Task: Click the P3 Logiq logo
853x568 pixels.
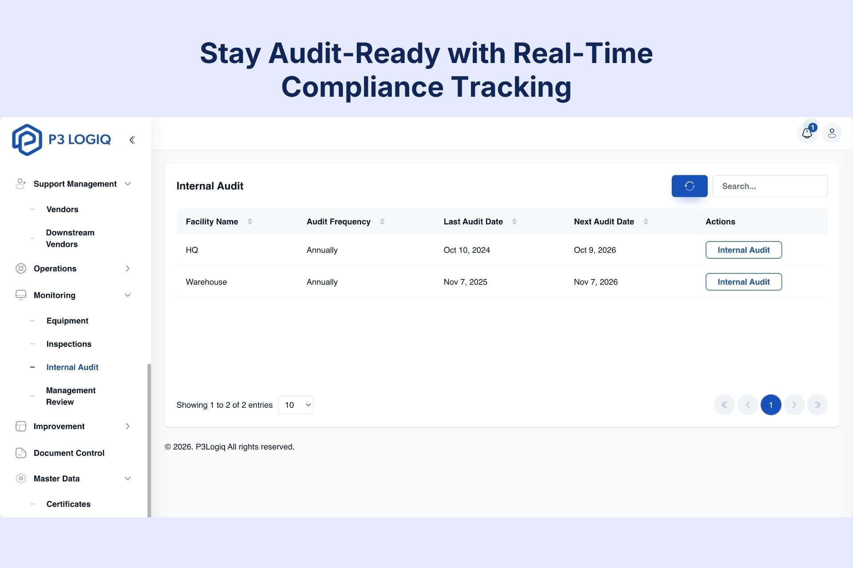Action: 61,139
